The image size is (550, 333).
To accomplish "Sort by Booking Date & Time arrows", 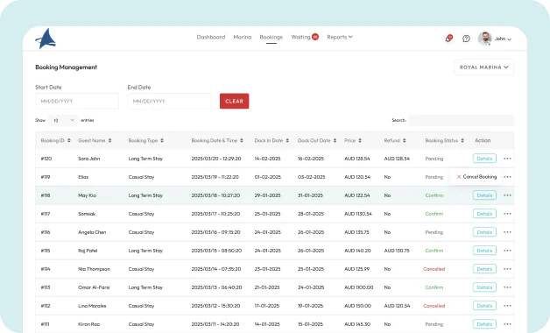I will click(x=242, y=140).
